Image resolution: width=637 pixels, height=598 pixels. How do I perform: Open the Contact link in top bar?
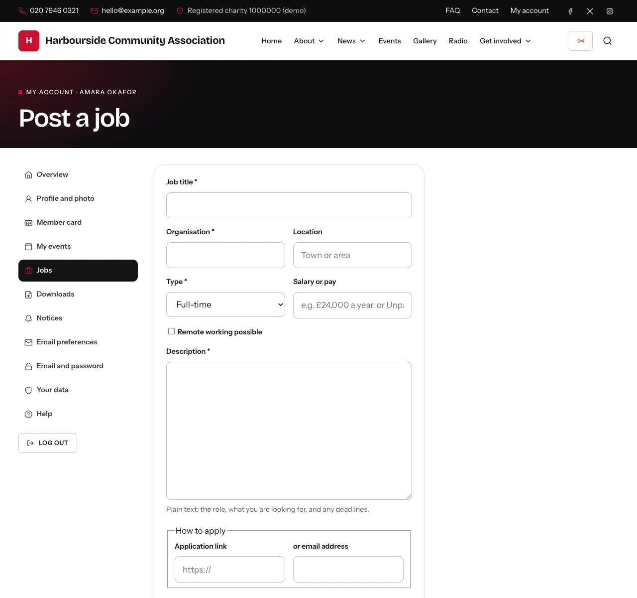pos(485,10)
